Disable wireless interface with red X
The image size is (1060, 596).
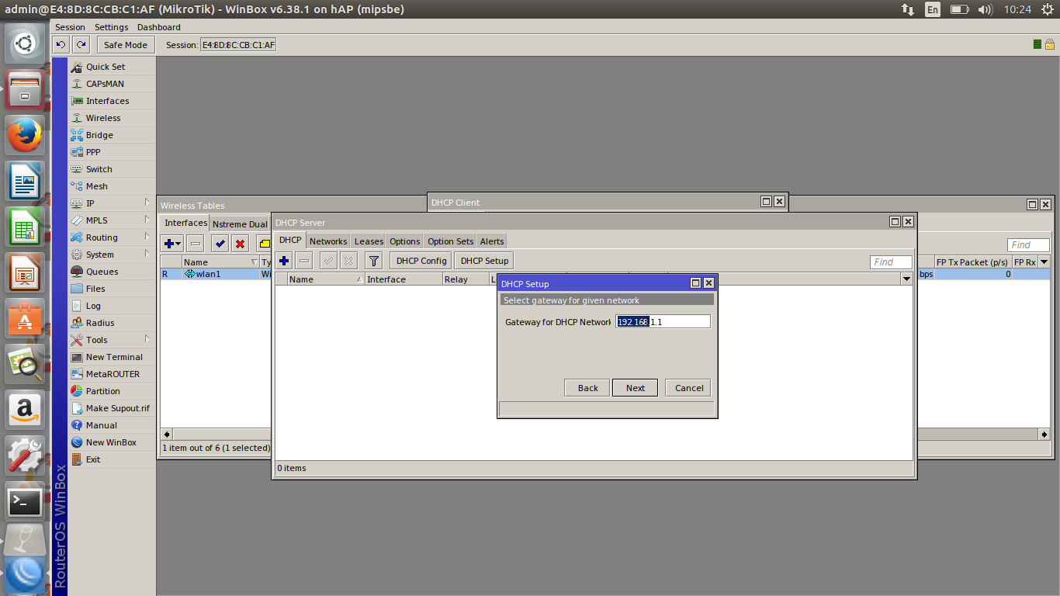click(x=241, y=244)
